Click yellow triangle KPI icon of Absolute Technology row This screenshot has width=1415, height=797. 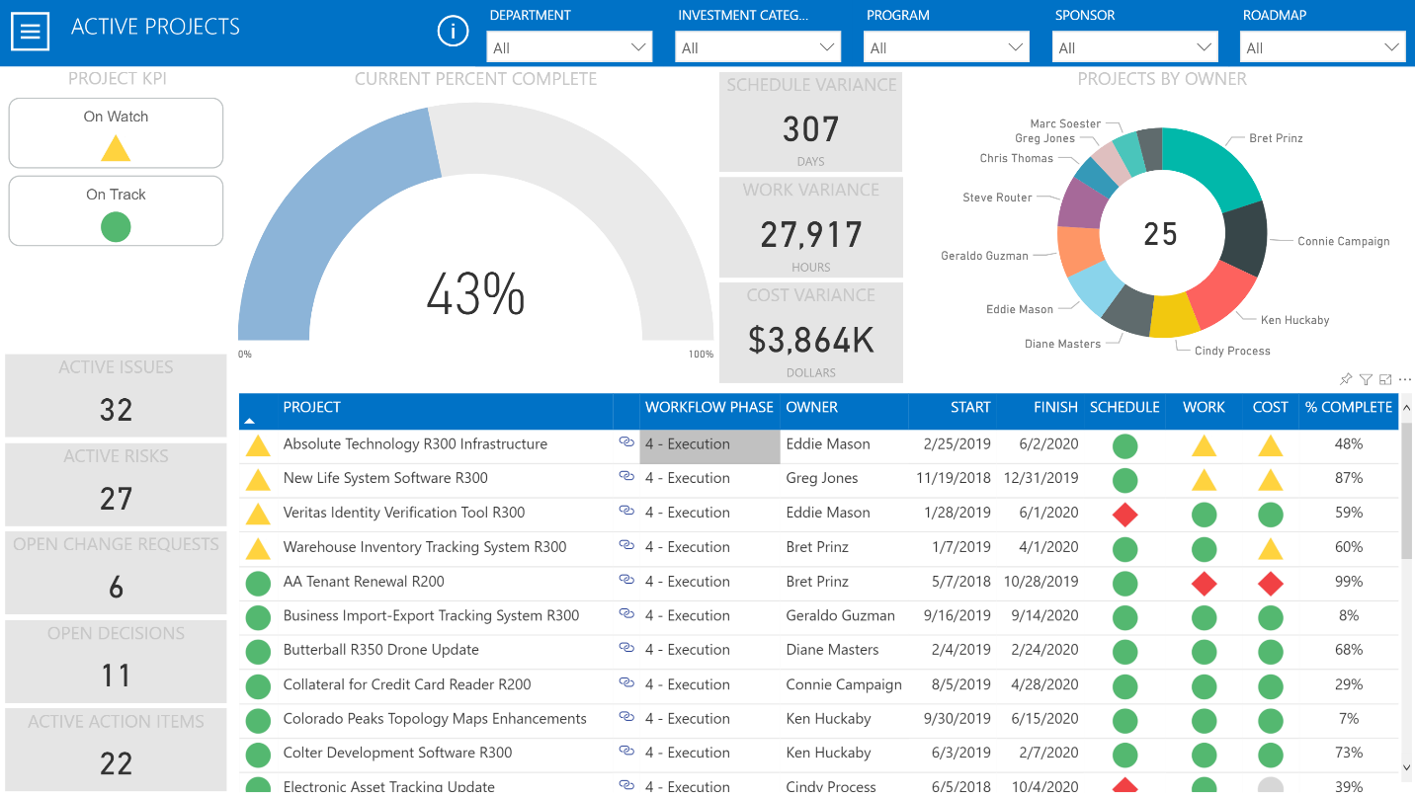258,445
